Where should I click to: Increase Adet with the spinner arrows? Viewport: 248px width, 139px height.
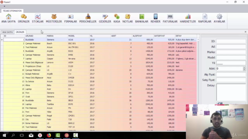[x=245, y=68]
